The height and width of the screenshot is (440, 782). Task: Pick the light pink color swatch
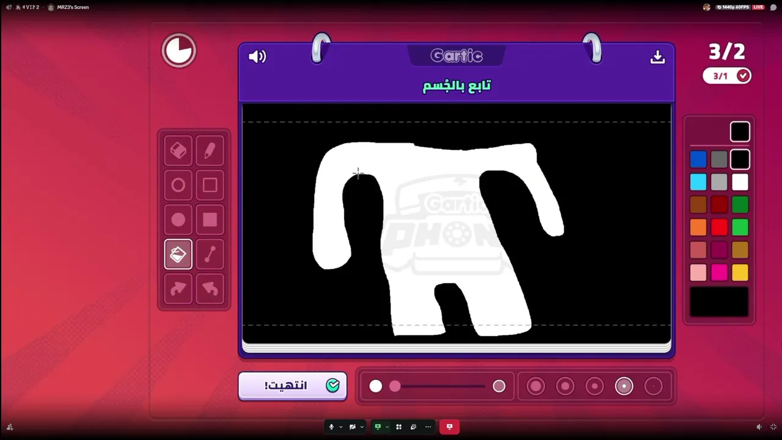pos(698,273)
